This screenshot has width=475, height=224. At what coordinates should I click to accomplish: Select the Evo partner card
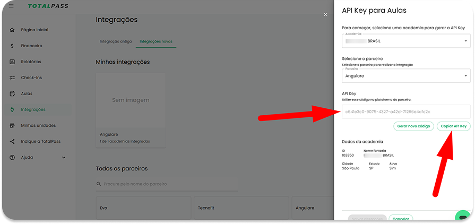tap(143, 208)
